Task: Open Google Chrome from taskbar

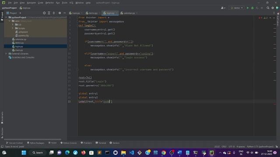Action: pyautogui.click(x=163, y=153)
